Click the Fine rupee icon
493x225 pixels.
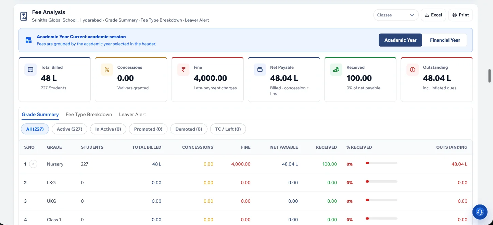183,70
